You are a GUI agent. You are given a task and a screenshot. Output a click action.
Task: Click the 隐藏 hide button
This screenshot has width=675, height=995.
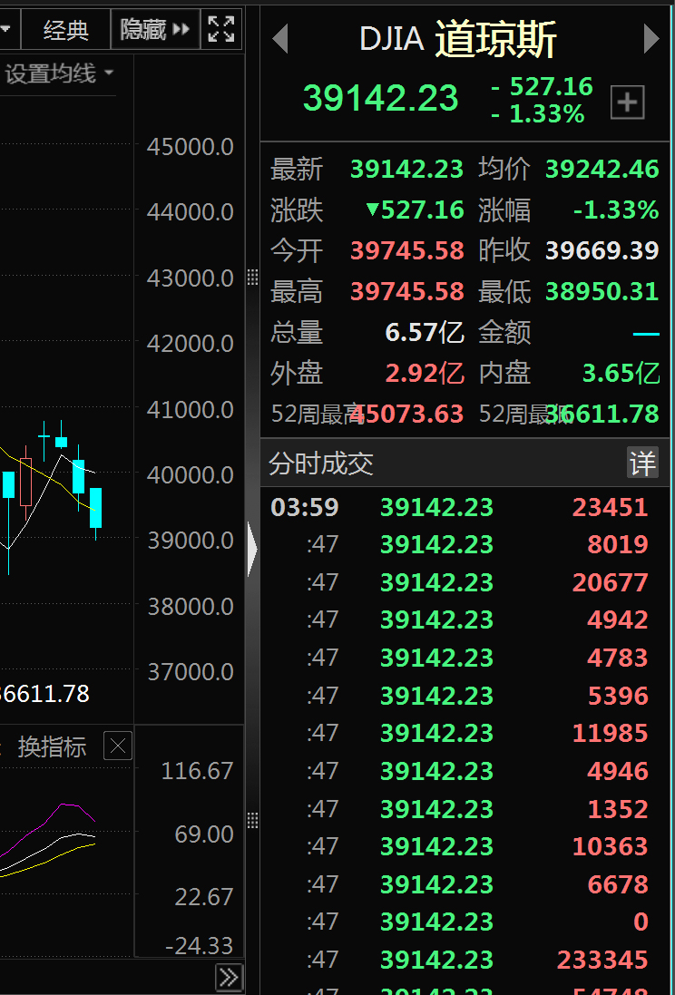(155, 29)
